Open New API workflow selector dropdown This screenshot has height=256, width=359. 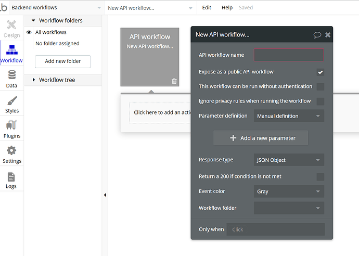[x=150, y=8]
